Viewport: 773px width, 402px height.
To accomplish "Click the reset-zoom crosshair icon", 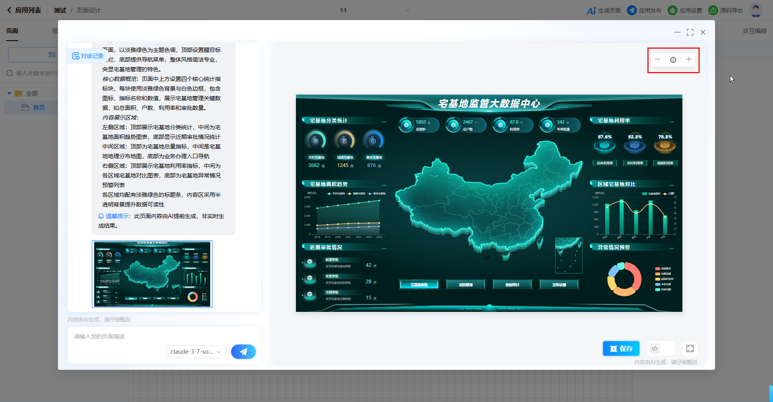I will (673, 60).
